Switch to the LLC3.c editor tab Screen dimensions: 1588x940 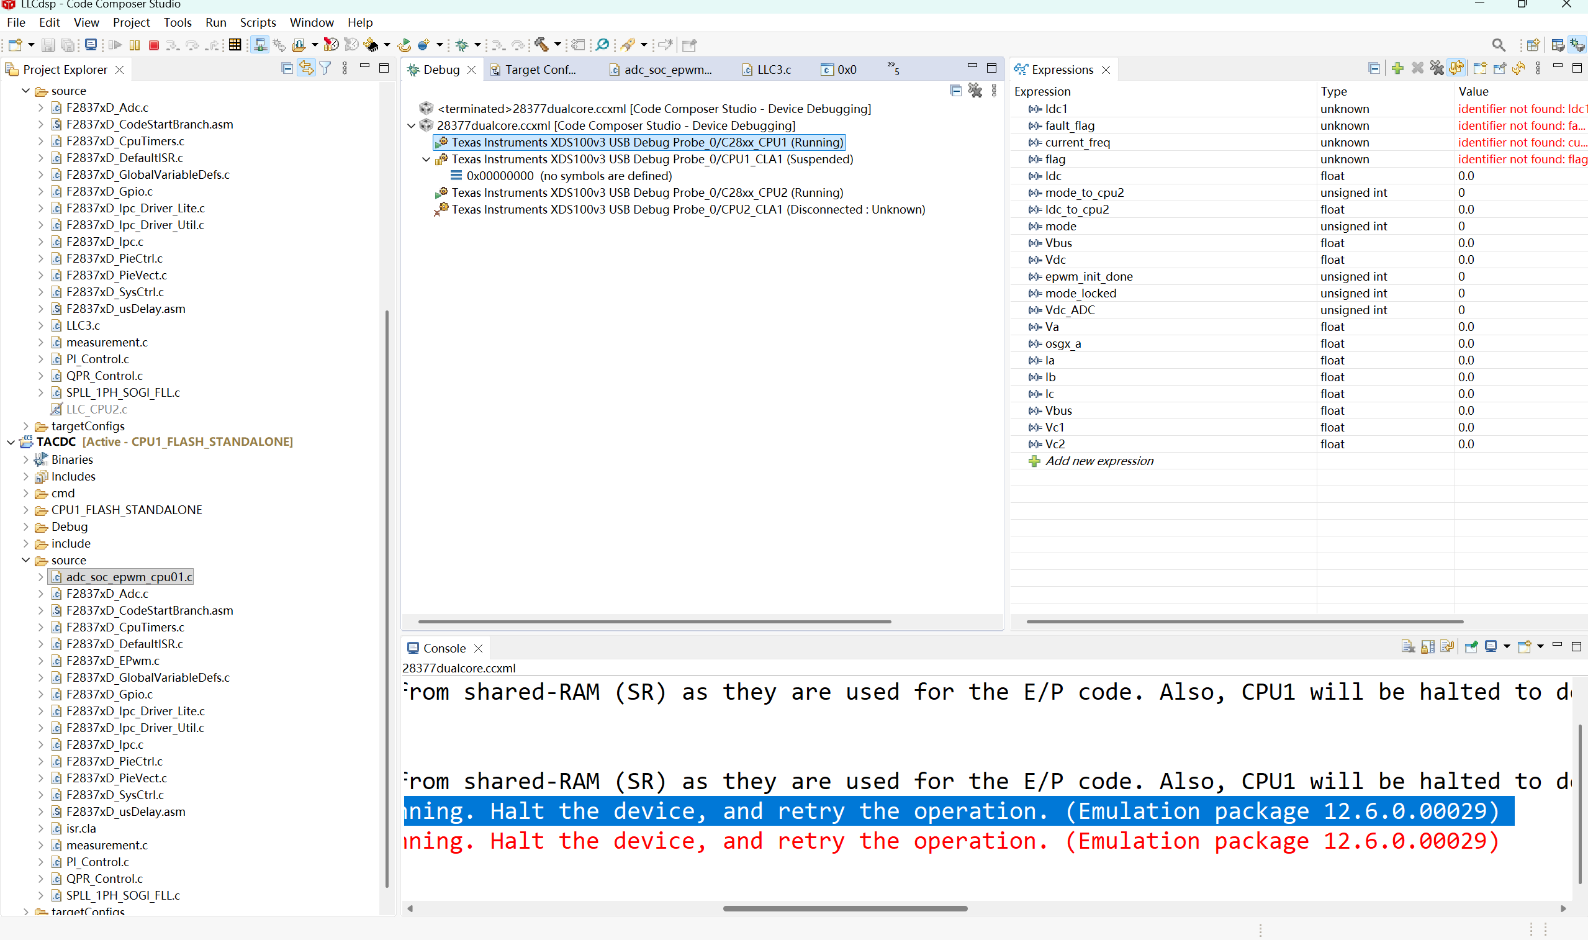(x=772, y=70)
